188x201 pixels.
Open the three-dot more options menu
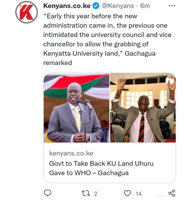pos(172,6)
